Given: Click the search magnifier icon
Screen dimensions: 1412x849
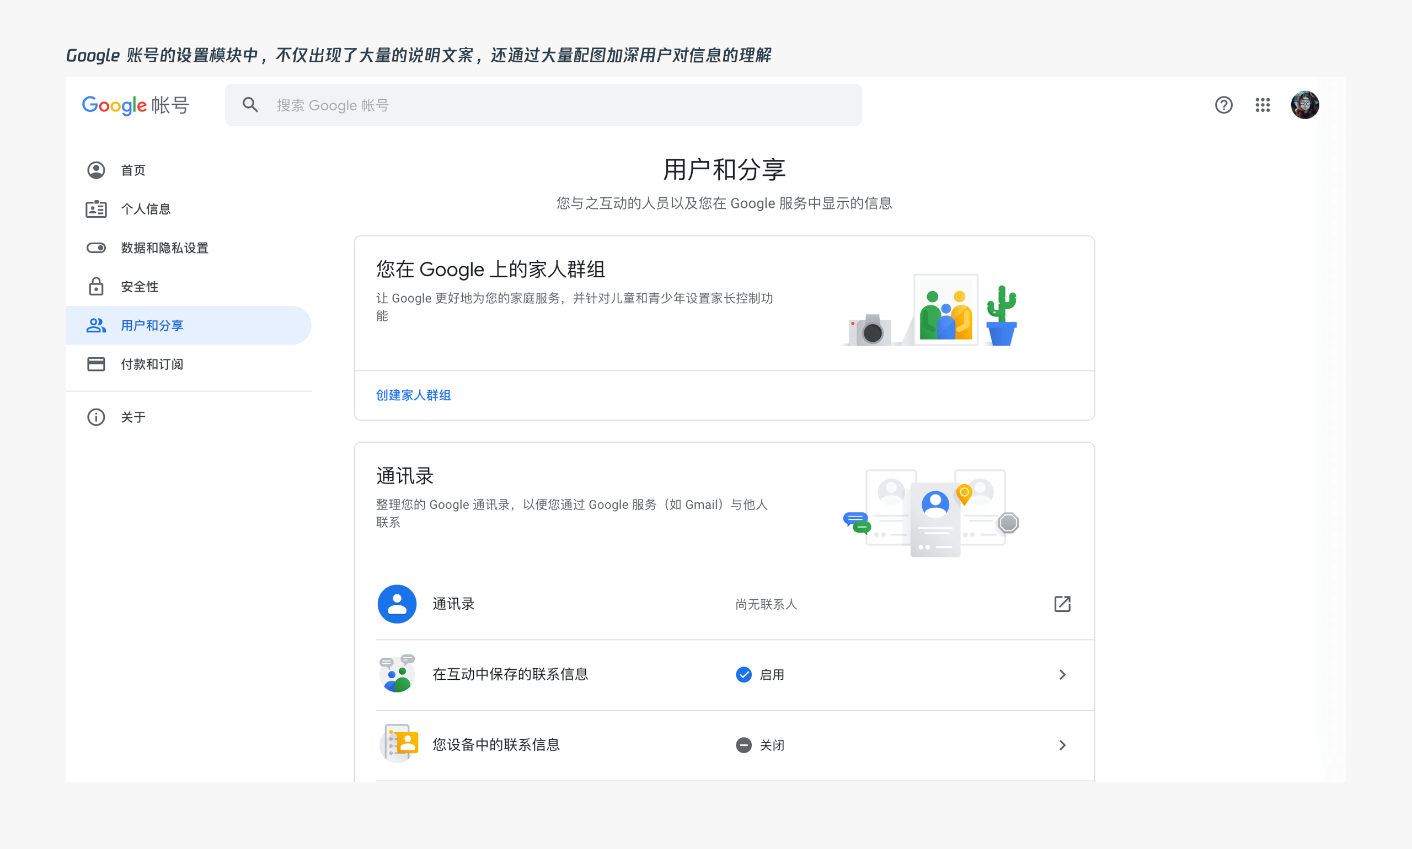Looking at the screenshot, I should [250, 105].
